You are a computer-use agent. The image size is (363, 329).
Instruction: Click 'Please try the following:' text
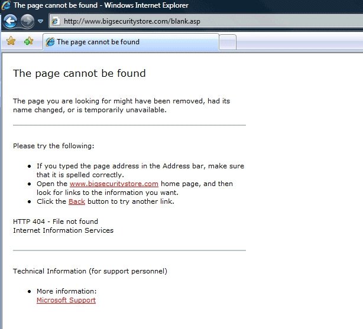click(x=54, y=146)
